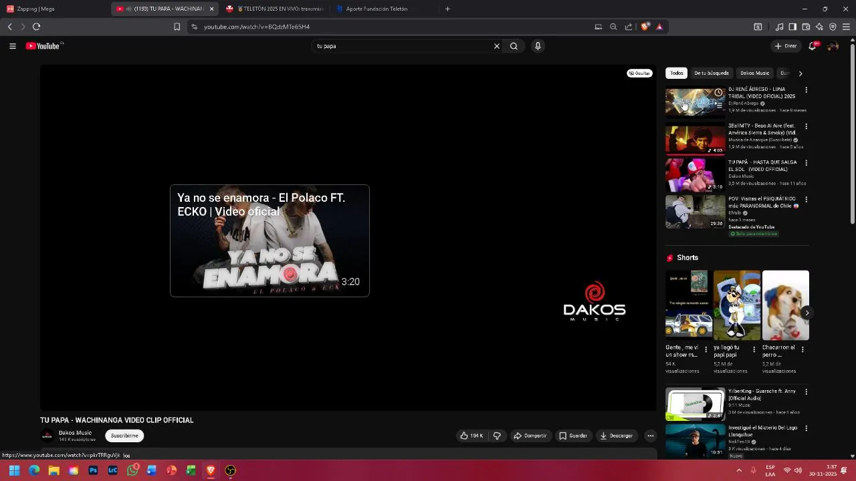Open the Brave Wallet icon
The image size is (856, 481).
tap(806, 27)
